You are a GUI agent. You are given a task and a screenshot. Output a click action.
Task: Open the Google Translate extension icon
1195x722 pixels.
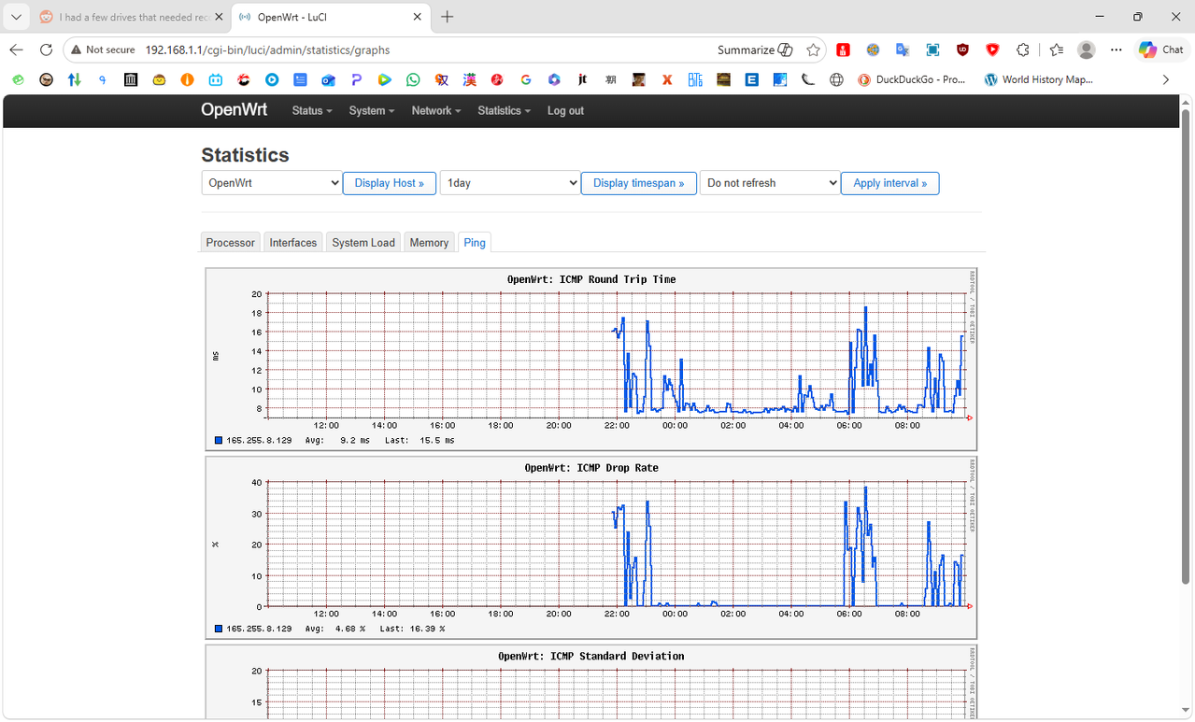click(x=903, y=50)
